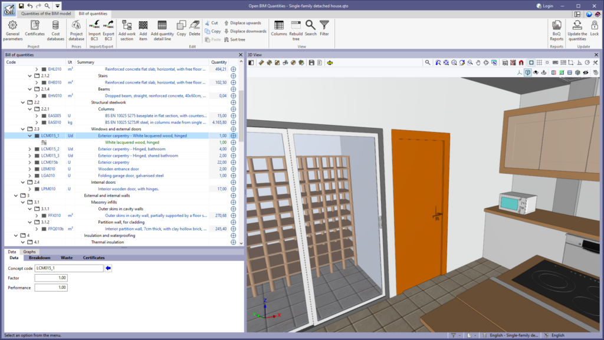Open the Breakdown tab
The height and width of the screenshot is (340, 604).
40,258
